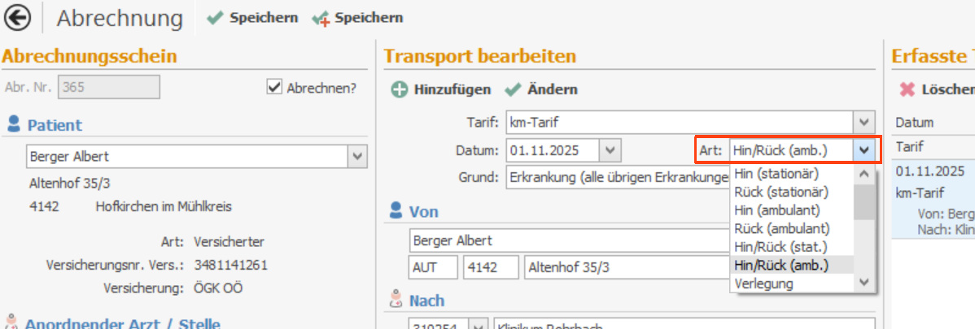Click the blue Patient person icon
Screen dimensions: 975x329
(14, 125)
